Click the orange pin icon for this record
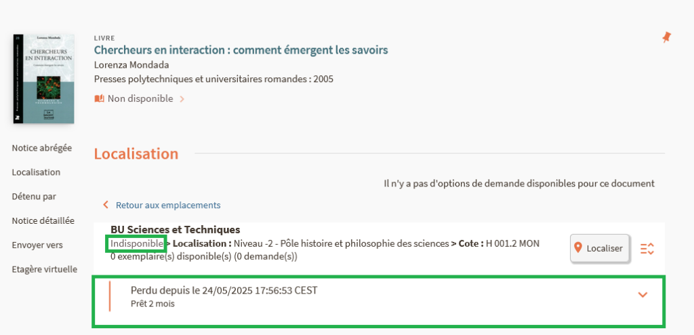Screen dimensions: 694x335 666,38
